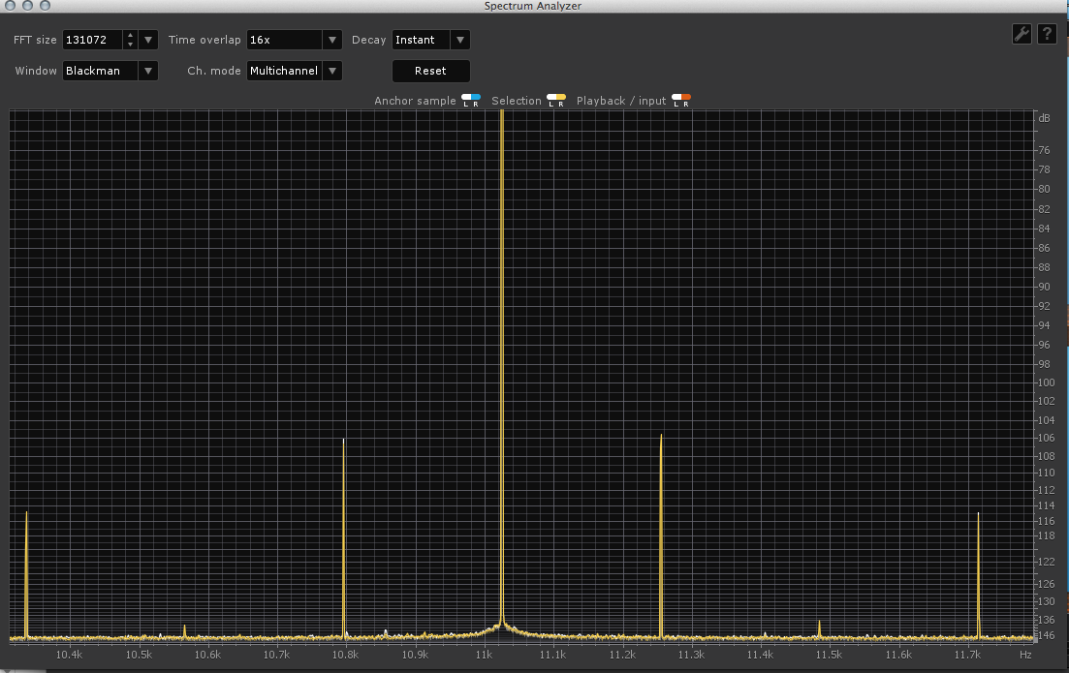
Task: Open the Time overlap 16x dropdown
Action: [x=294, y=40]
